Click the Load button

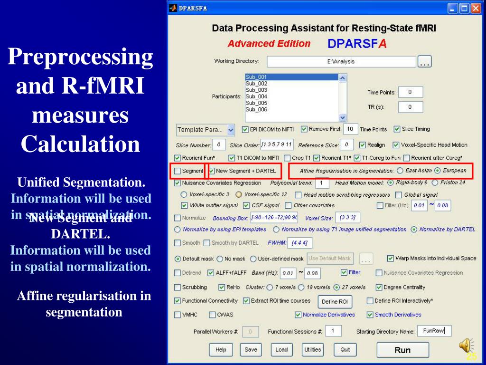coord(281,350)
